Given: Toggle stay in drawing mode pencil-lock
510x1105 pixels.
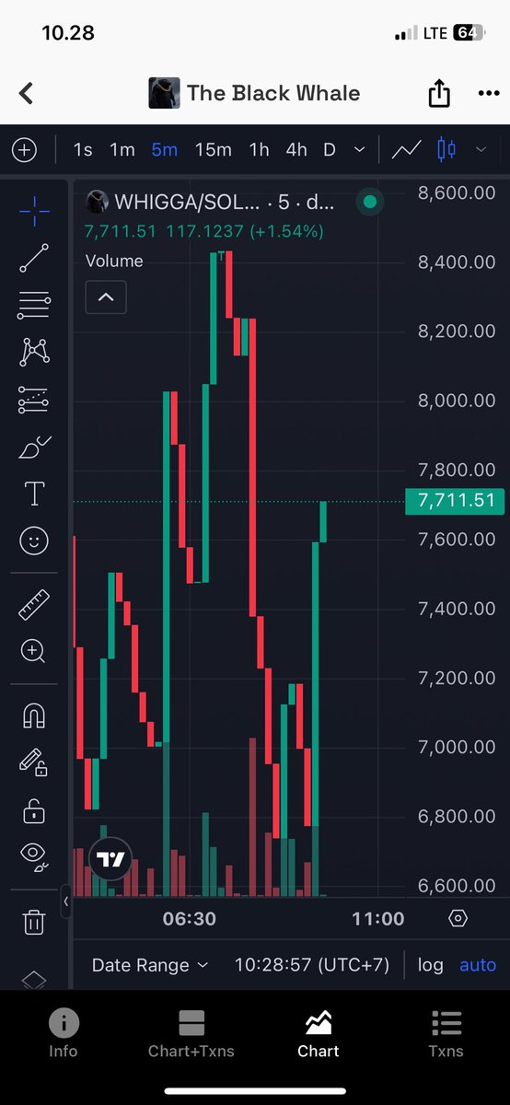Looking at the screenshot, I should coord(34,762).
